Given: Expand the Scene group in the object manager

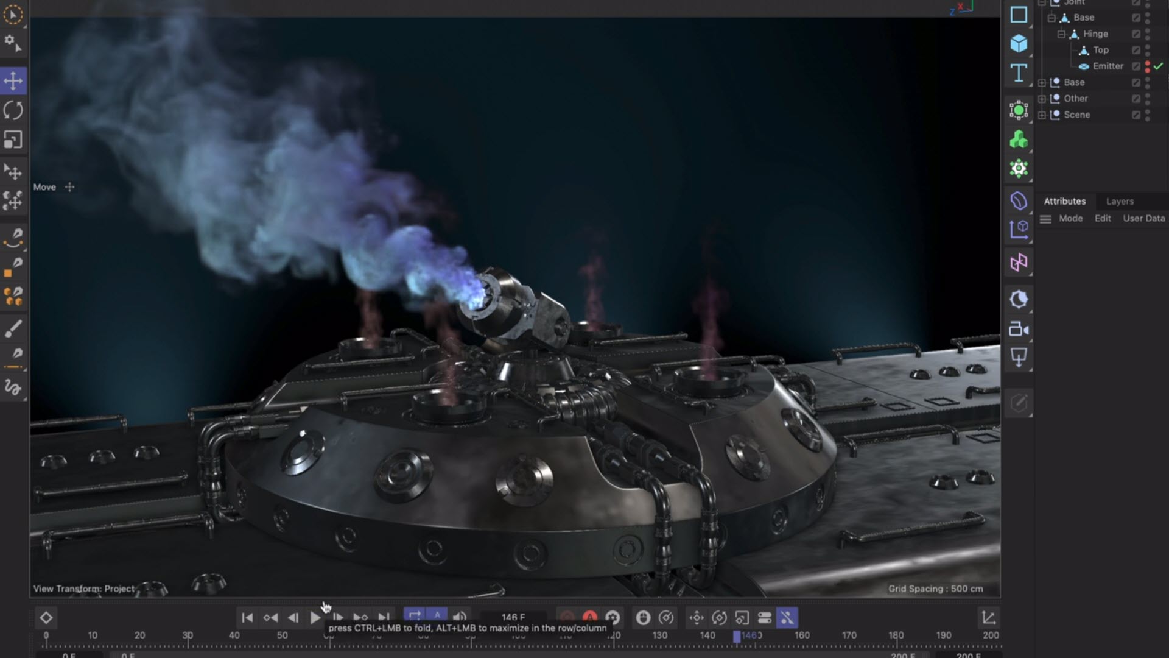Looking at the screenshot, I should click(x=1042, y=115).
